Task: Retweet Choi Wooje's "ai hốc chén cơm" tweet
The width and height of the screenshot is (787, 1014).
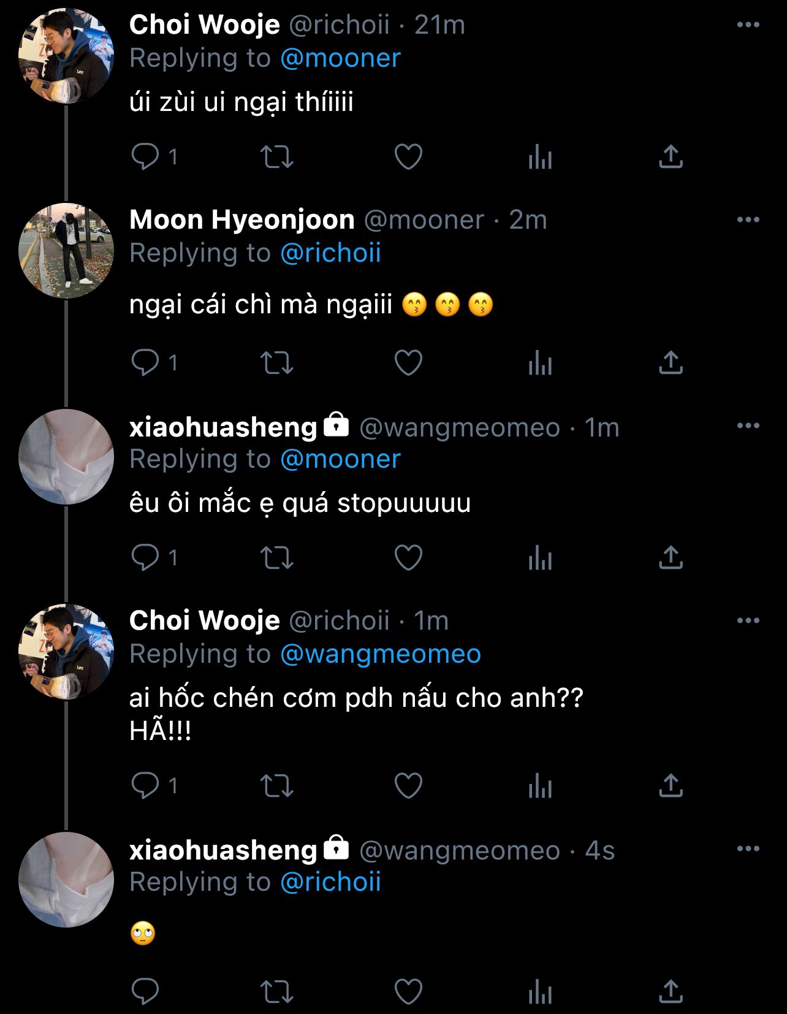Action: pos(277,785)
